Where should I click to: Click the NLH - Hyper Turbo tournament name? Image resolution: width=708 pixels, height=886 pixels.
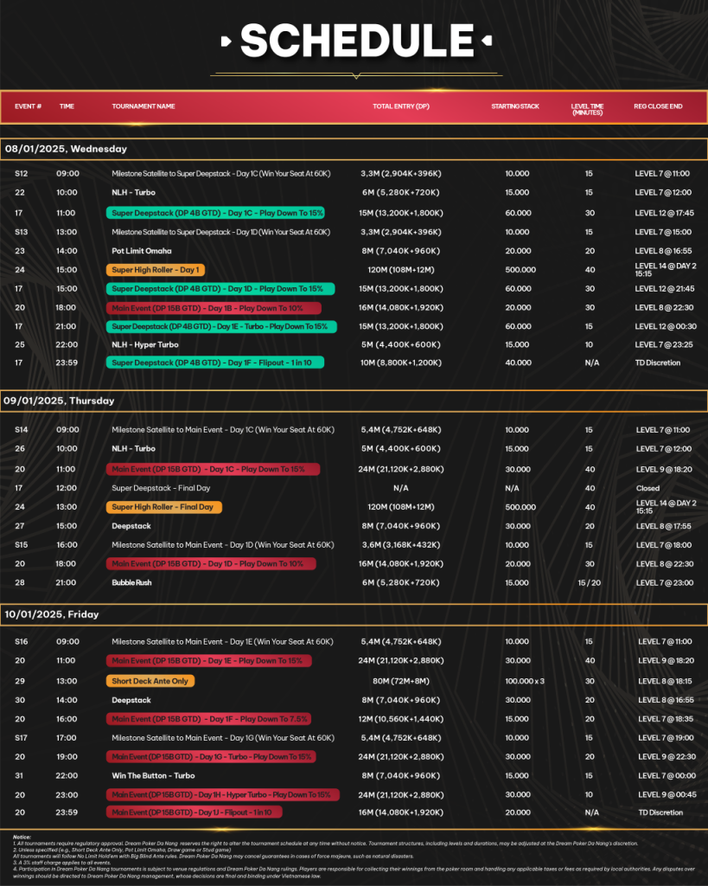pos(145,344)
